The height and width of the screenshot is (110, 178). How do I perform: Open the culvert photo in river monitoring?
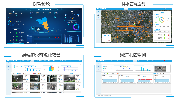click(x=160, y=68)
